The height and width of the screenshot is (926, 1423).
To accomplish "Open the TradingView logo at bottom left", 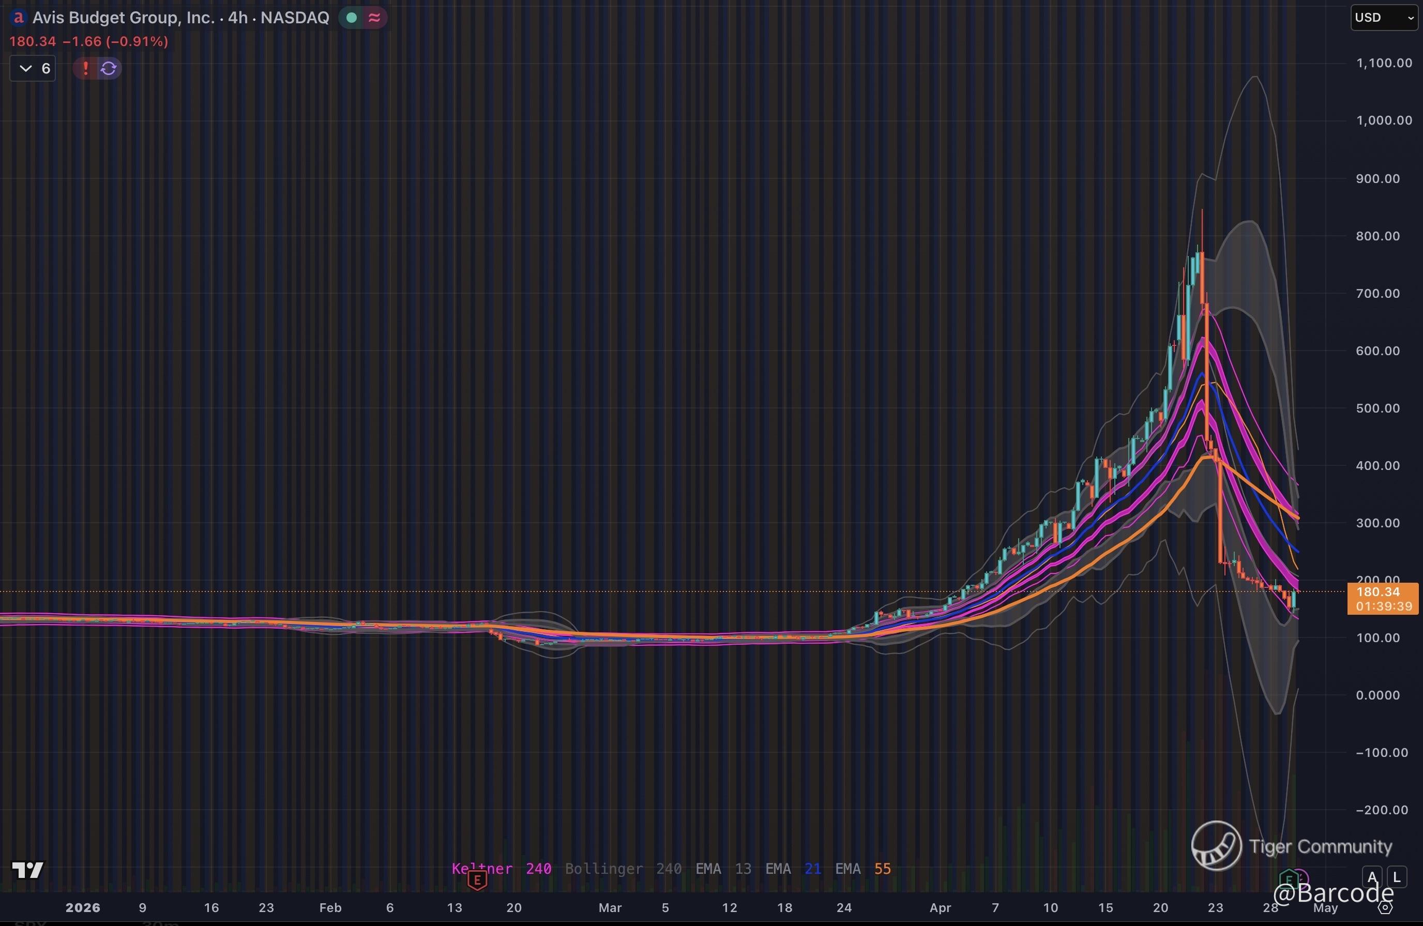I will [x=28, y=870].
